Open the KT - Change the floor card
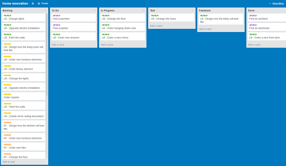This screenshot has width=286, height=166. click(24, 156)
